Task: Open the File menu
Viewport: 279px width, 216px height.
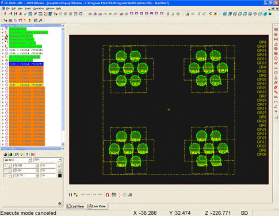Action: (x=7, y=9)
